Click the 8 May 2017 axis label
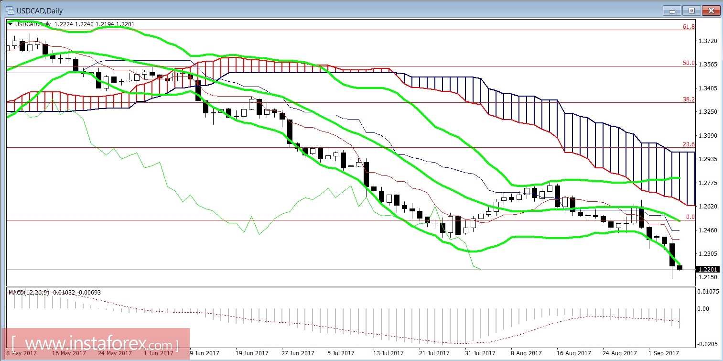 coord(21,353)
